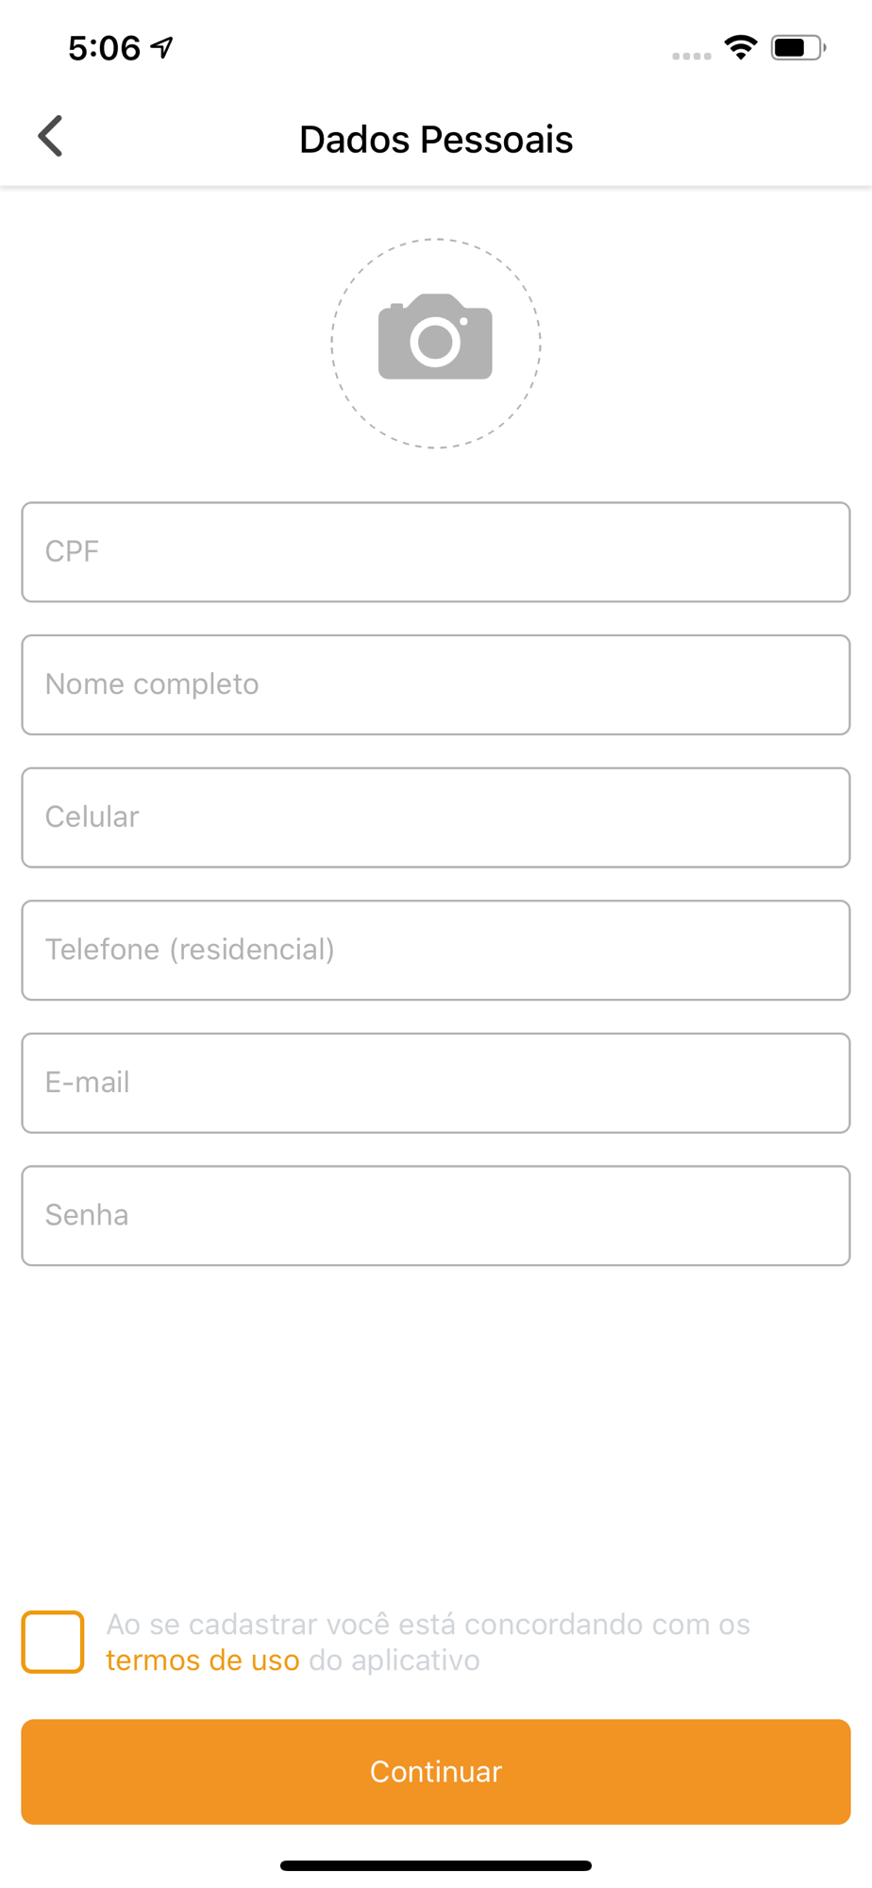Tap the home indicator bar at bottom
Screen dimensions: 872x1888
click(436, 1865)
